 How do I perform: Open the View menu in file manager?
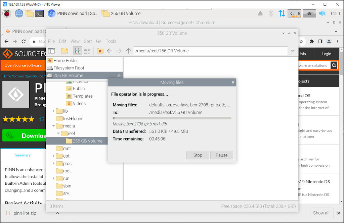click(75, 41)
